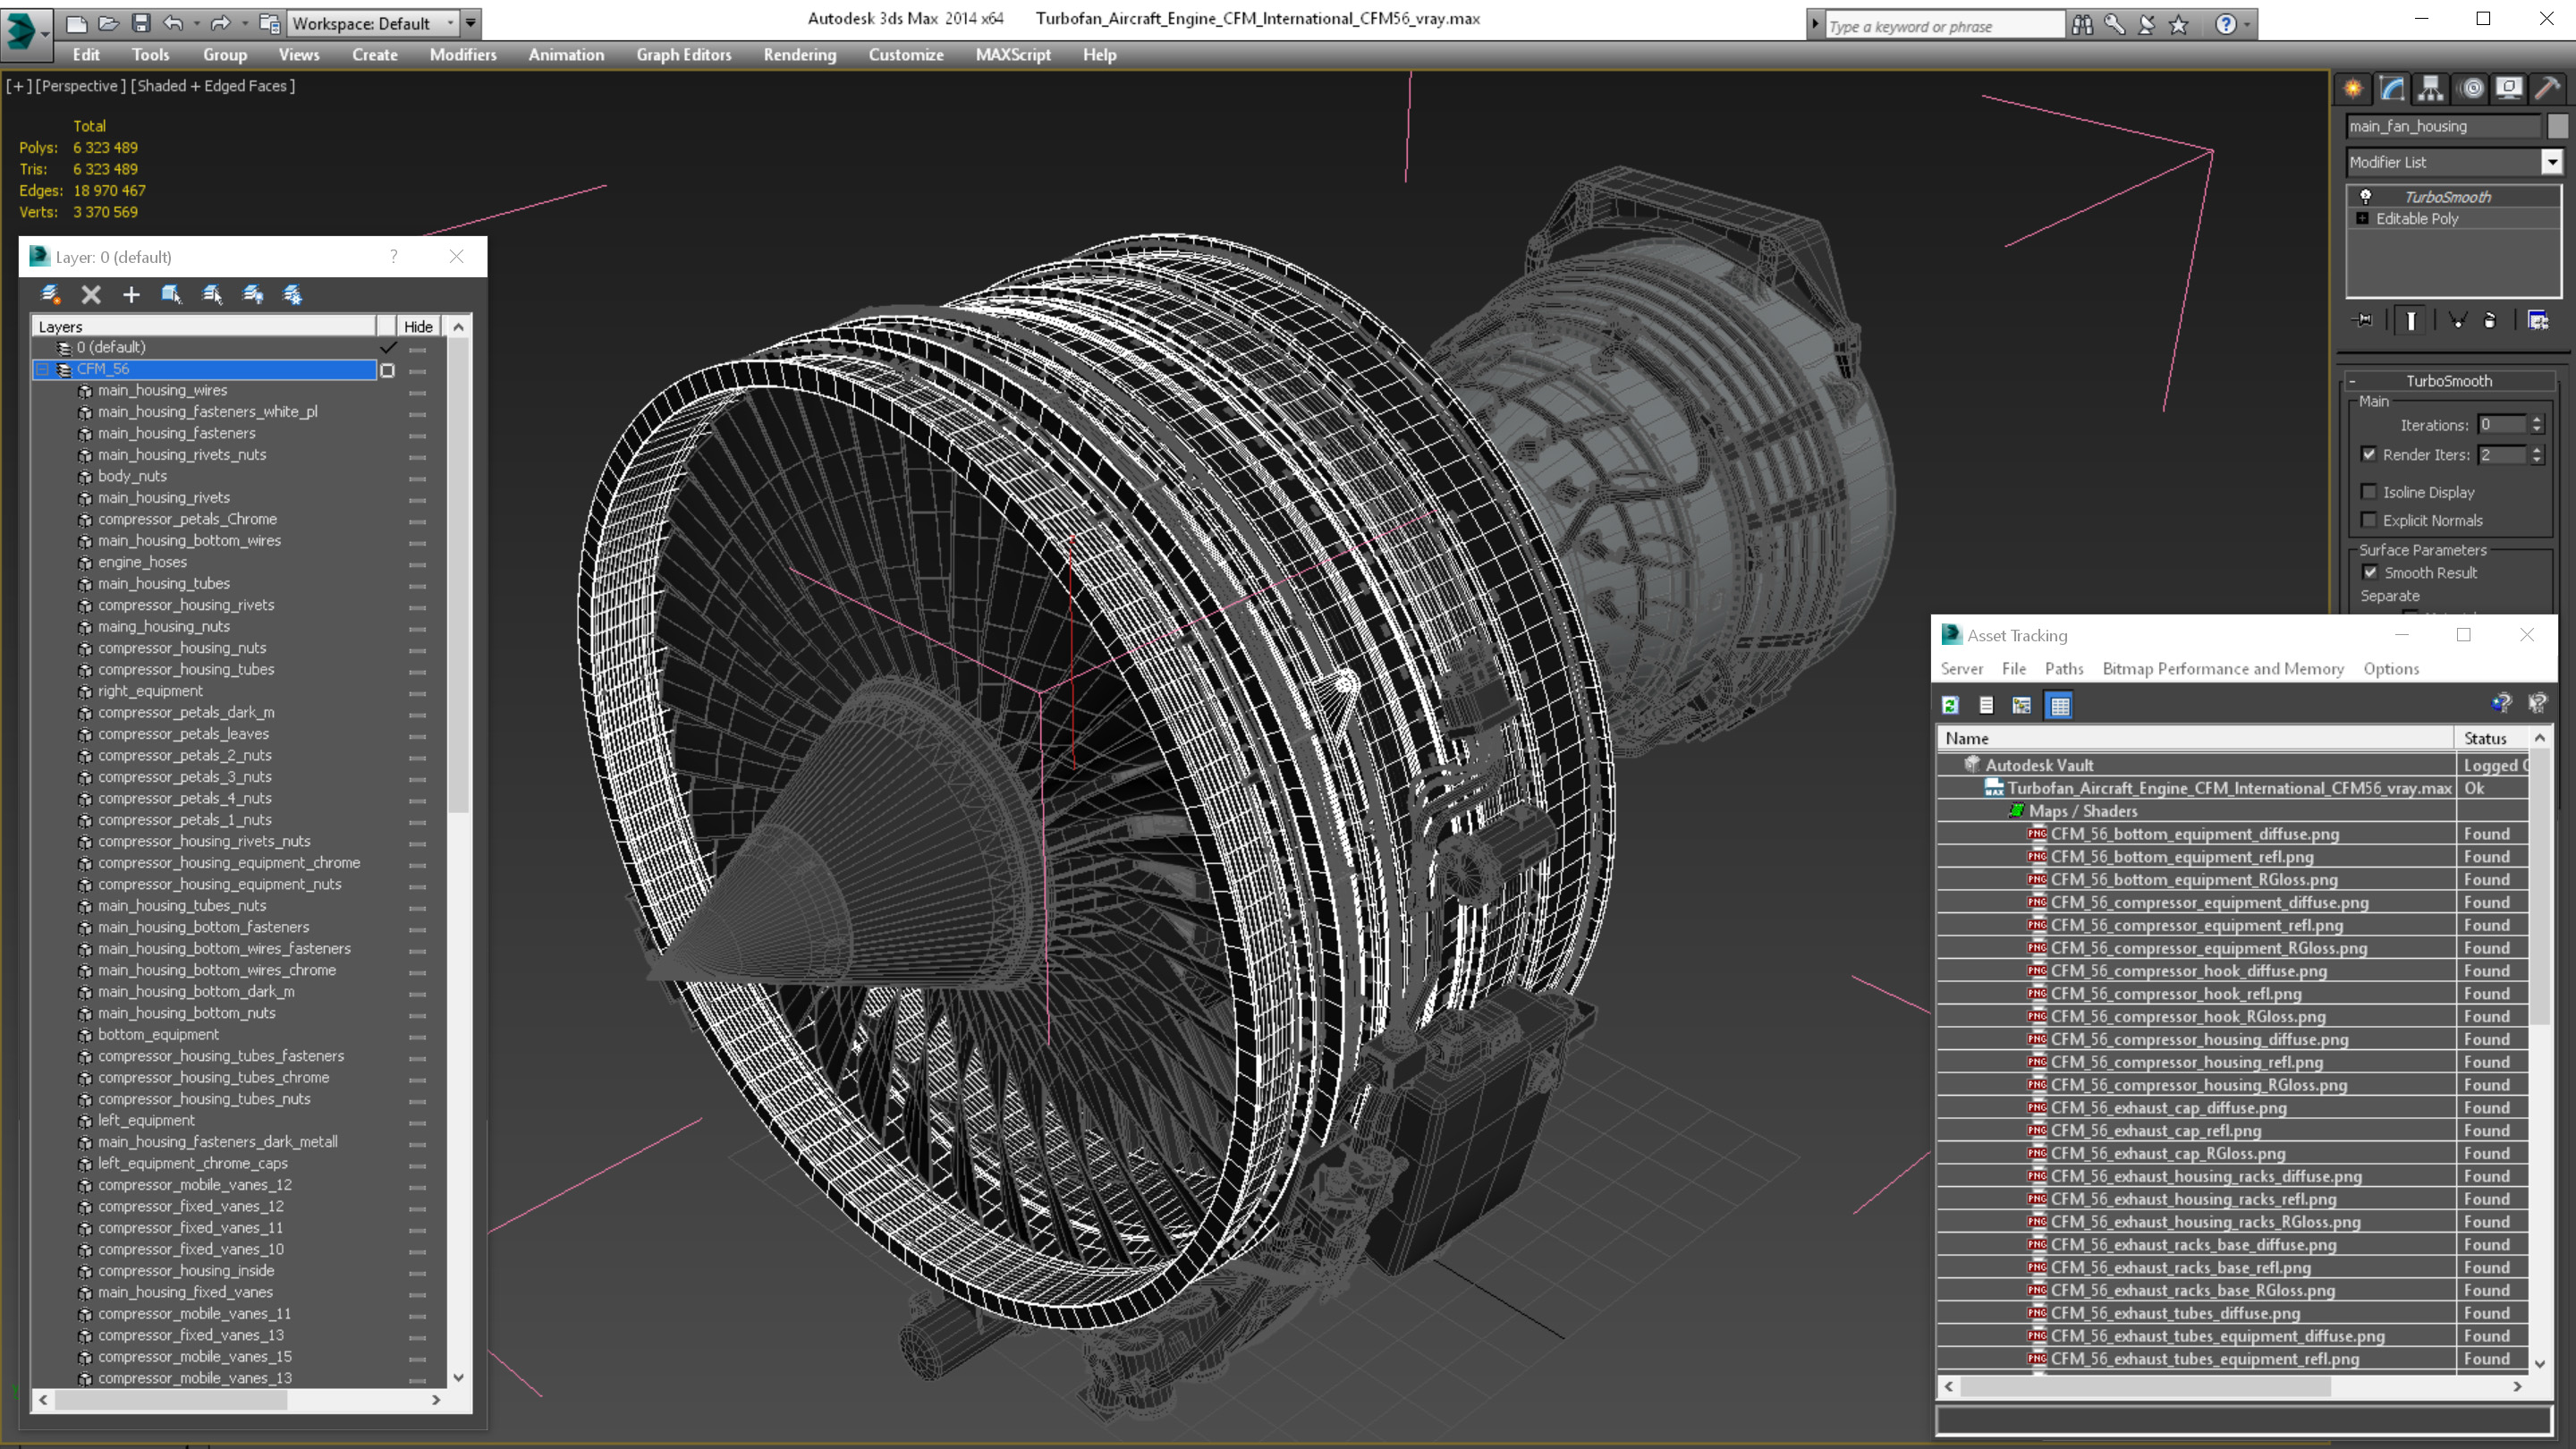Viewport: 2576px width, 1449px height.
Task: Click search binoculars icon in InfoCenter
Action: [x=2083, y=25]
